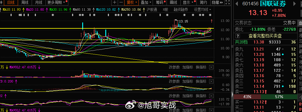Zoom in the chart with the plus icon

click(x=114, y=2)
